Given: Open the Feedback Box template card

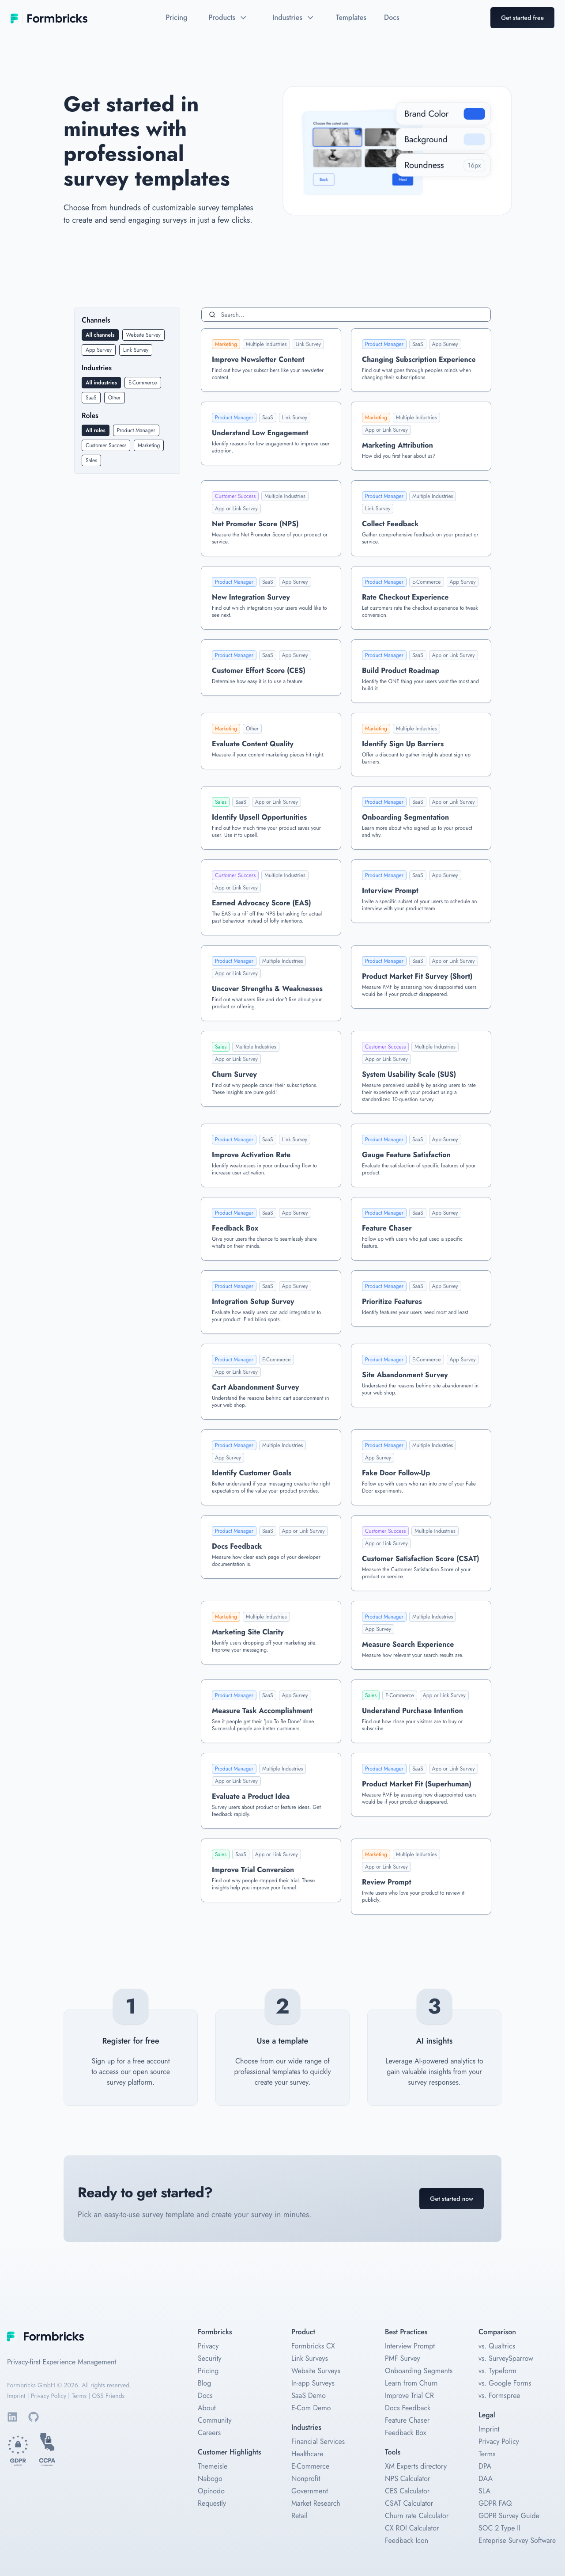Looking at the screenshot, I should pos(271,1229).
